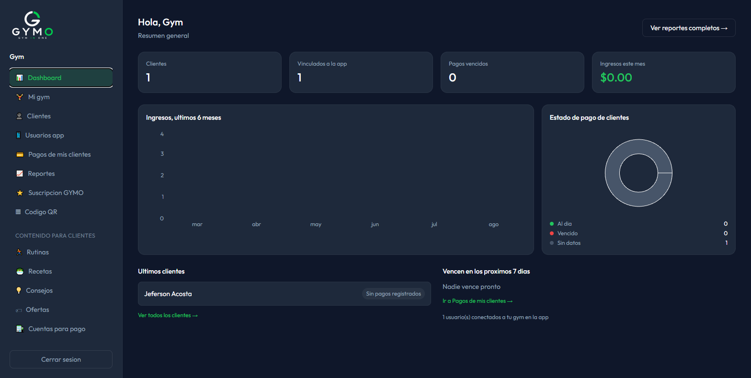751x378 pixels.
Task: Click the GYMO logo
Action: pyautogui.click(x=32, y=25)
